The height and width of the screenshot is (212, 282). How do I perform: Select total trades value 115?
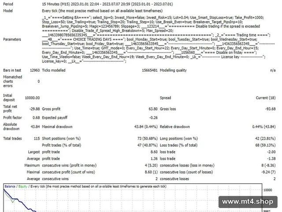(x=37, y=139)
